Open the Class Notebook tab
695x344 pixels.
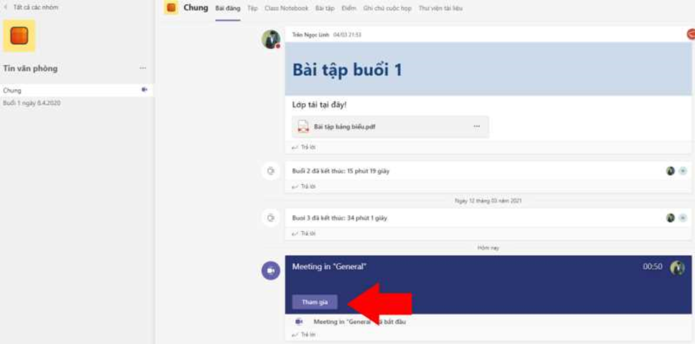coord(287,9)
